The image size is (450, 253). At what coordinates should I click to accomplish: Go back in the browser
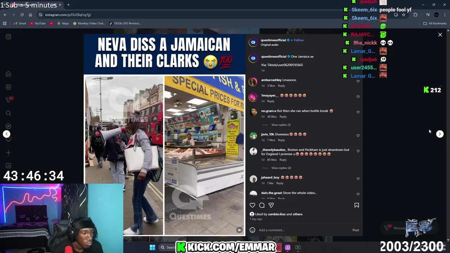(x=5, y=15)
